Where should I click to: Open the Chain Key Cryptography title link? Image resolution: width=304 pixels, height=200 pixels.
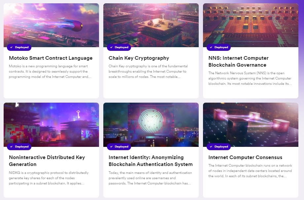139,58
